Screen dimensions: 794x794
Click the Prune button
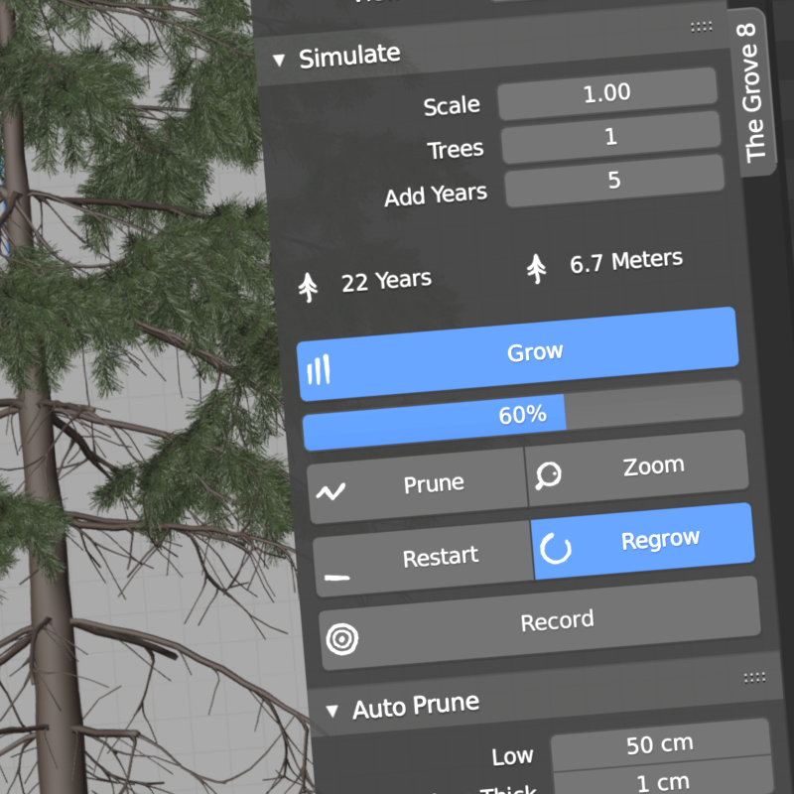(417, 485)
